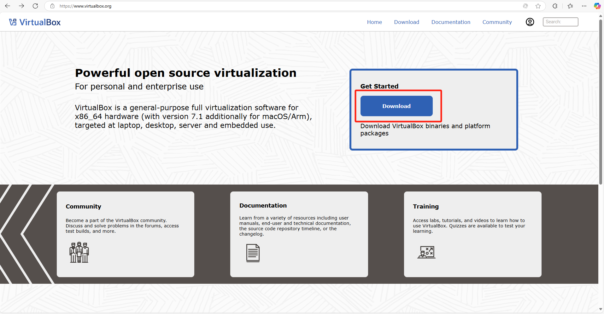
Task: Click the read aloud icon in address bar
Action: tap(525, 6)
